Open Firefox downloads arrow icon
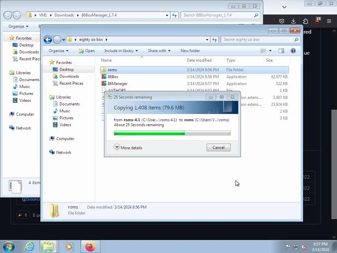The width and height of the screenshot is (337, 253). tap(293, 21)
